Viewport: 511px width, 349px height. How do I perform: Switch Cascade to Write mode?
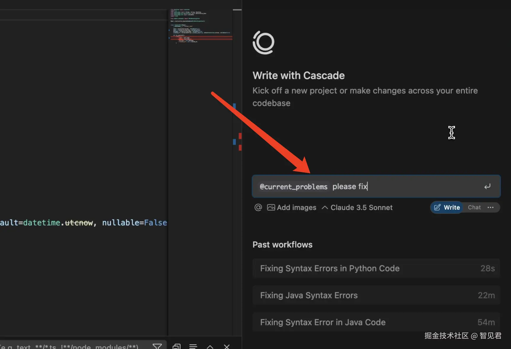click(447, 207)
